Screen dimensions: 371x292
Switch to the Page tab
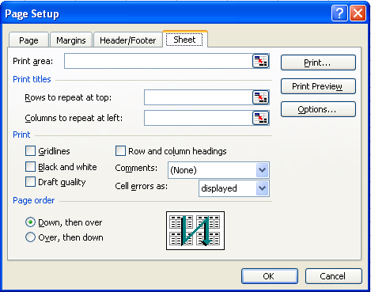(28, 40)
